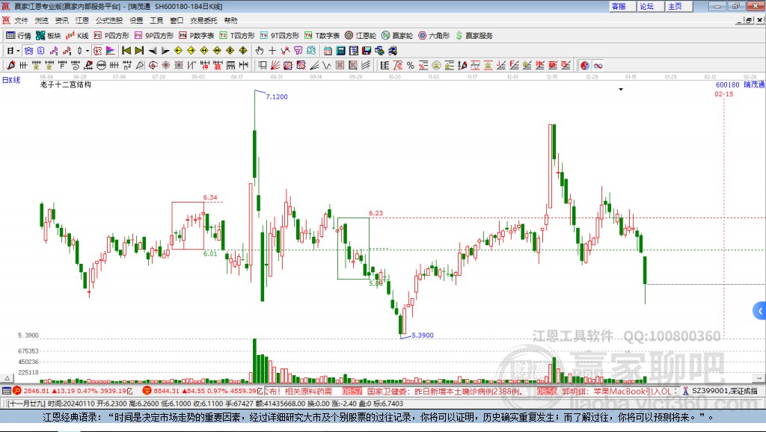The width and height of the screenshot is (766, 432).
Task: Select the 5.3900 low price marker
Action: 423,336
